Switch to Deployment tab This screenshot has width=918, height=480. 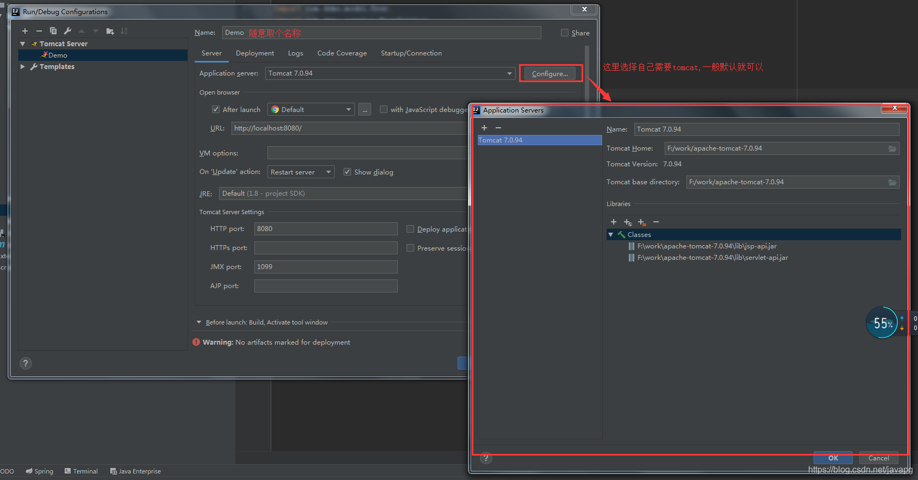tap(255, 53)
